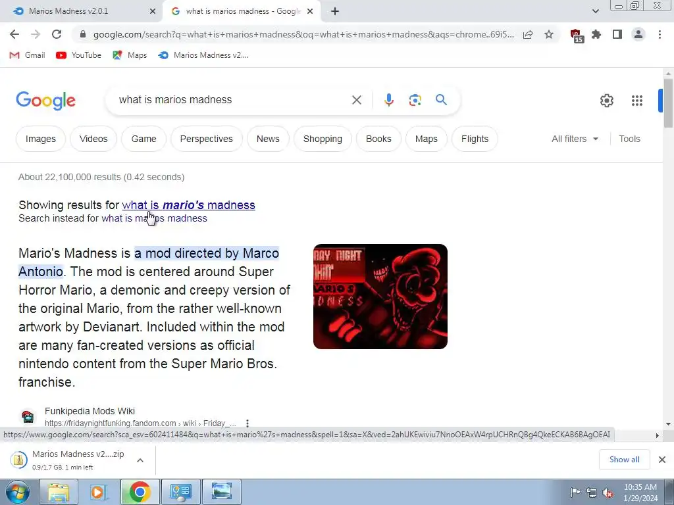
Task: Close the Google search tab
Action: [310, 12]
